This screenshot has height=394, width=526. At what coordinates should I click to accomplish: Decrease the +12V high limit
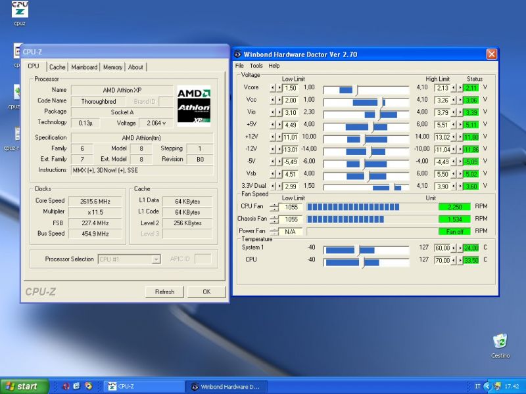[x=454, y=137]
